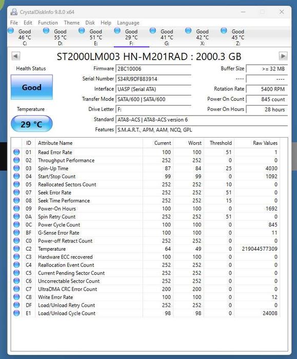Click the Features field
The height and width of the screenshot is (359, 297).
click(202, 130)
